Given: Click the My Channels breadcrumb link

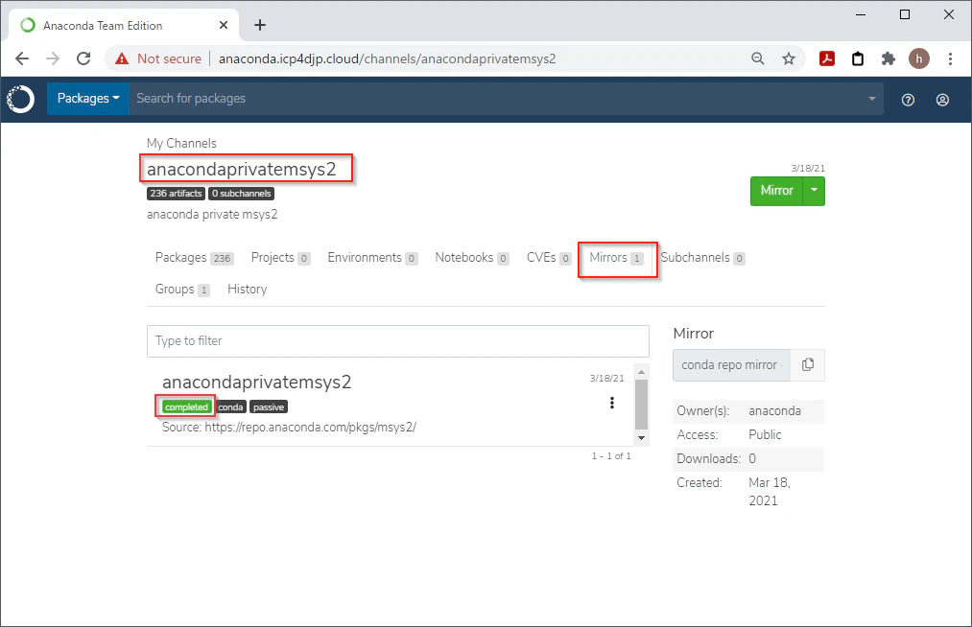Looking at the screenshot, I should [181, 143].
